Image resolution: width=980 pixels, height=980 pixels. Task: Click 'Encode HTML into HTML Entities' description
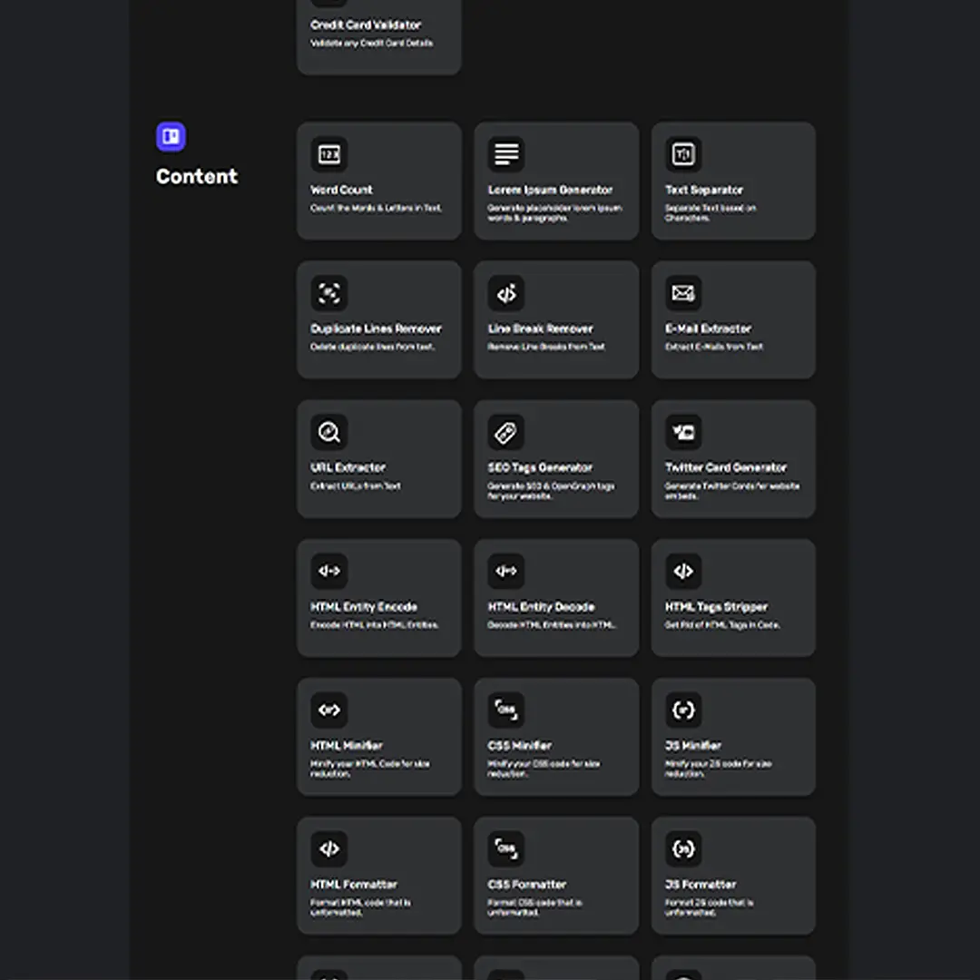pos(375,624)
